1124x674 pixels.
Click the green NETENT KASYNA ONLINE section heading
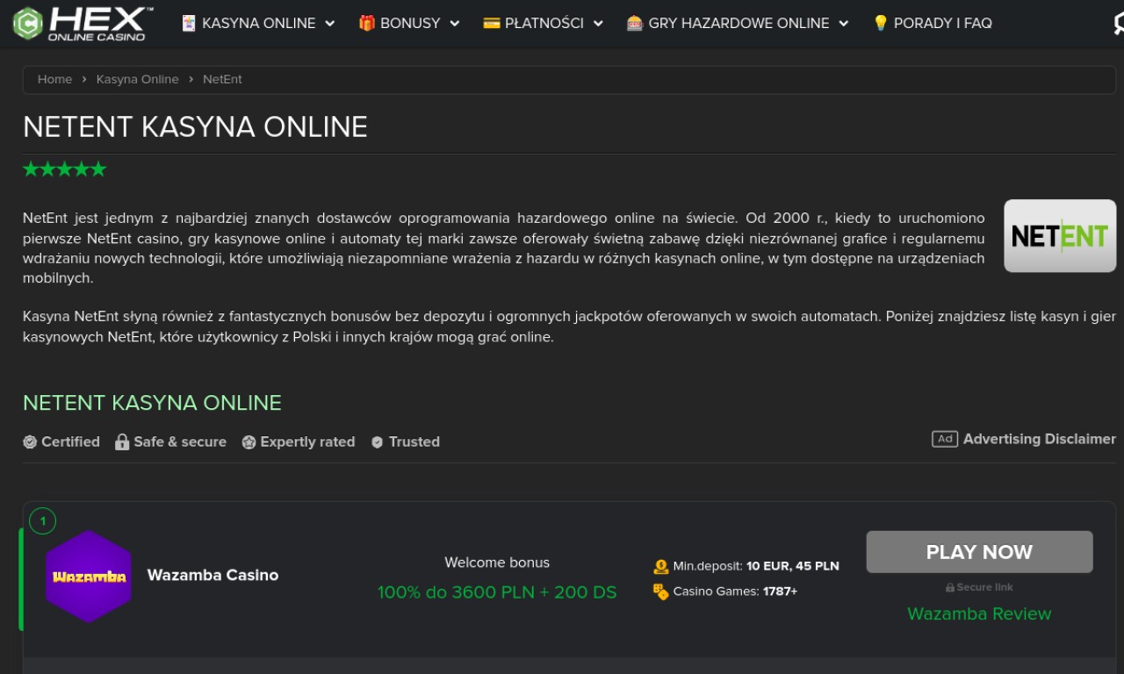[152, 403]
